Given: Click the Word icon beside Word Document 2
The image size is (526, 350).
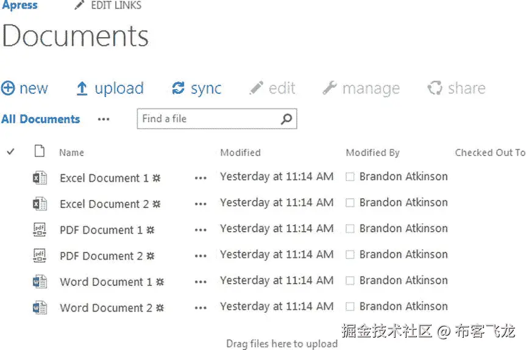Looking at the screenshot, I should tap(40, 308).
